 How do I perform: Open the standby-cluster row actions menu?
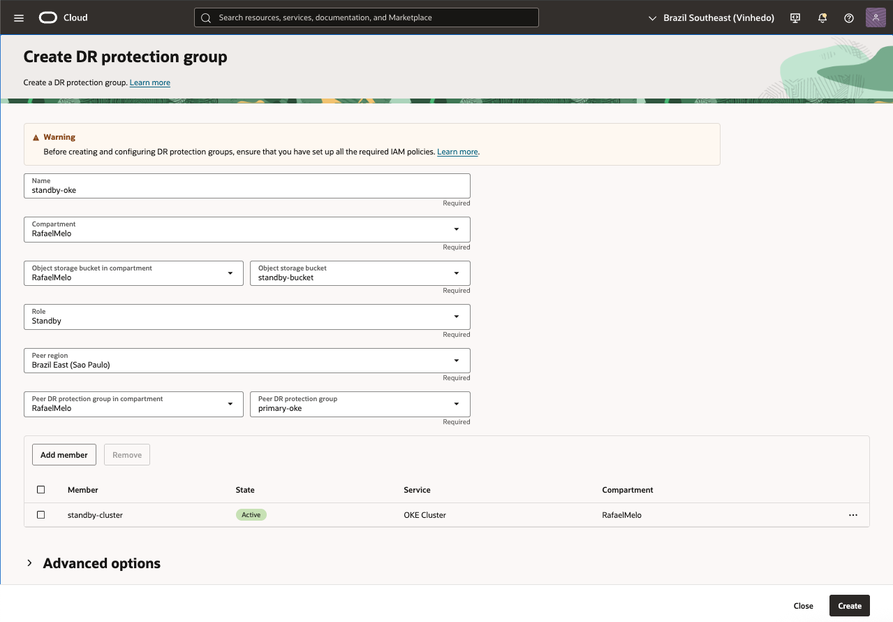[853, 515]
